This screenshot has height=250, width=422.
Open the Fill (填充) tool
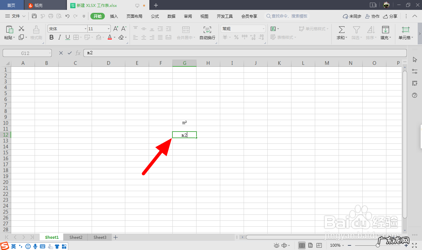point(385,32)
